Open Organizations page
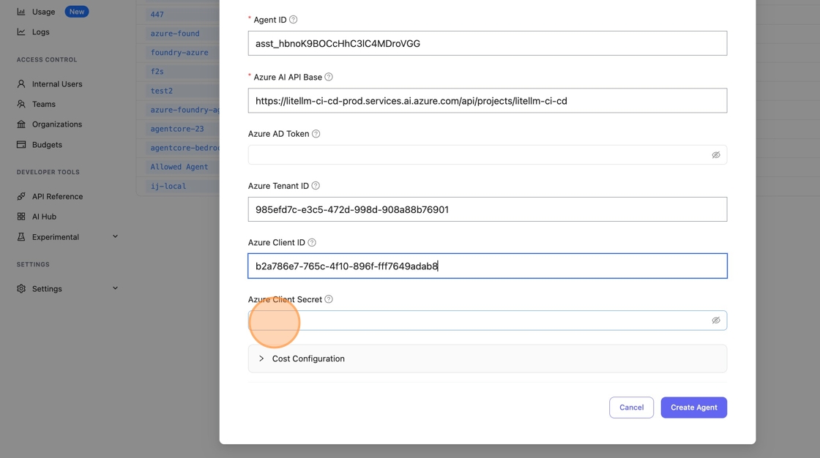820x458 pixels. coord(57,124)
